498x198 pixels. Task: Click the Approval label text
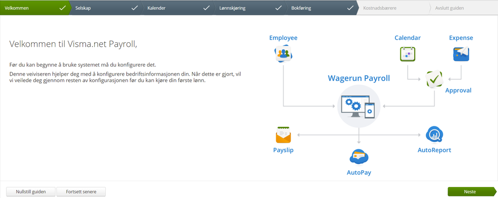[458, 91]
